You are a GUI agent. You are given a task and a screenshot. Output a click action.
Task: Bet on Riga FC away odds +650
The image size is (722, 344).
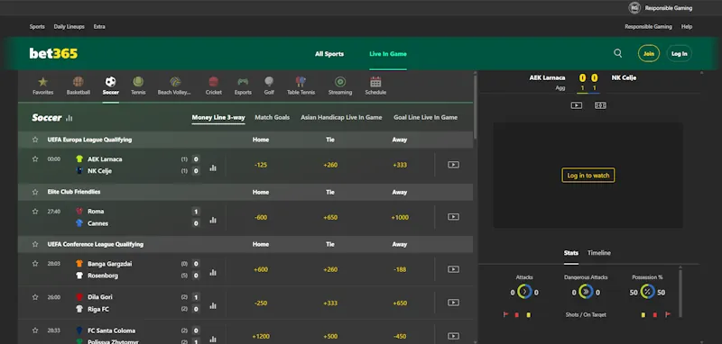(x=400, y=303)
